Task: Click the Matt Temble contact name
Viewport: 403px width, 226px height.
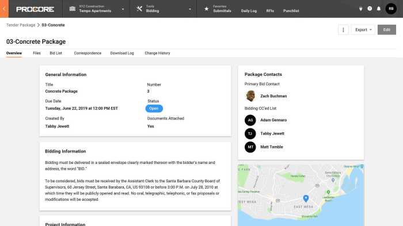Action: (272, 147)
